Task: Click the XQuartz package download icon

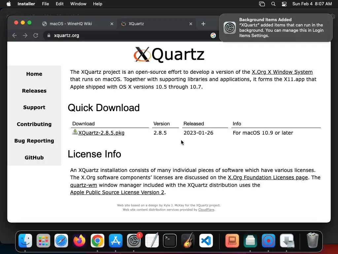Action: tap(75, 132)
